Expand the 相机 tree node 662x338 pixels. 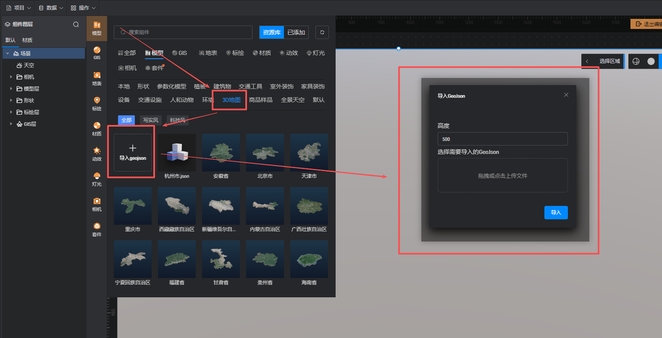pyautogui.click(x=11, y=77)
